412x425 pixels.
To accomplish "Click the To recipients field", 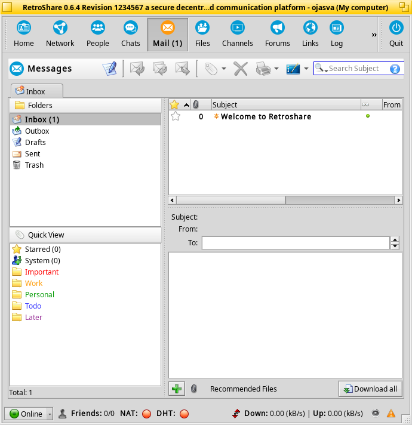I will click(296, 243).
